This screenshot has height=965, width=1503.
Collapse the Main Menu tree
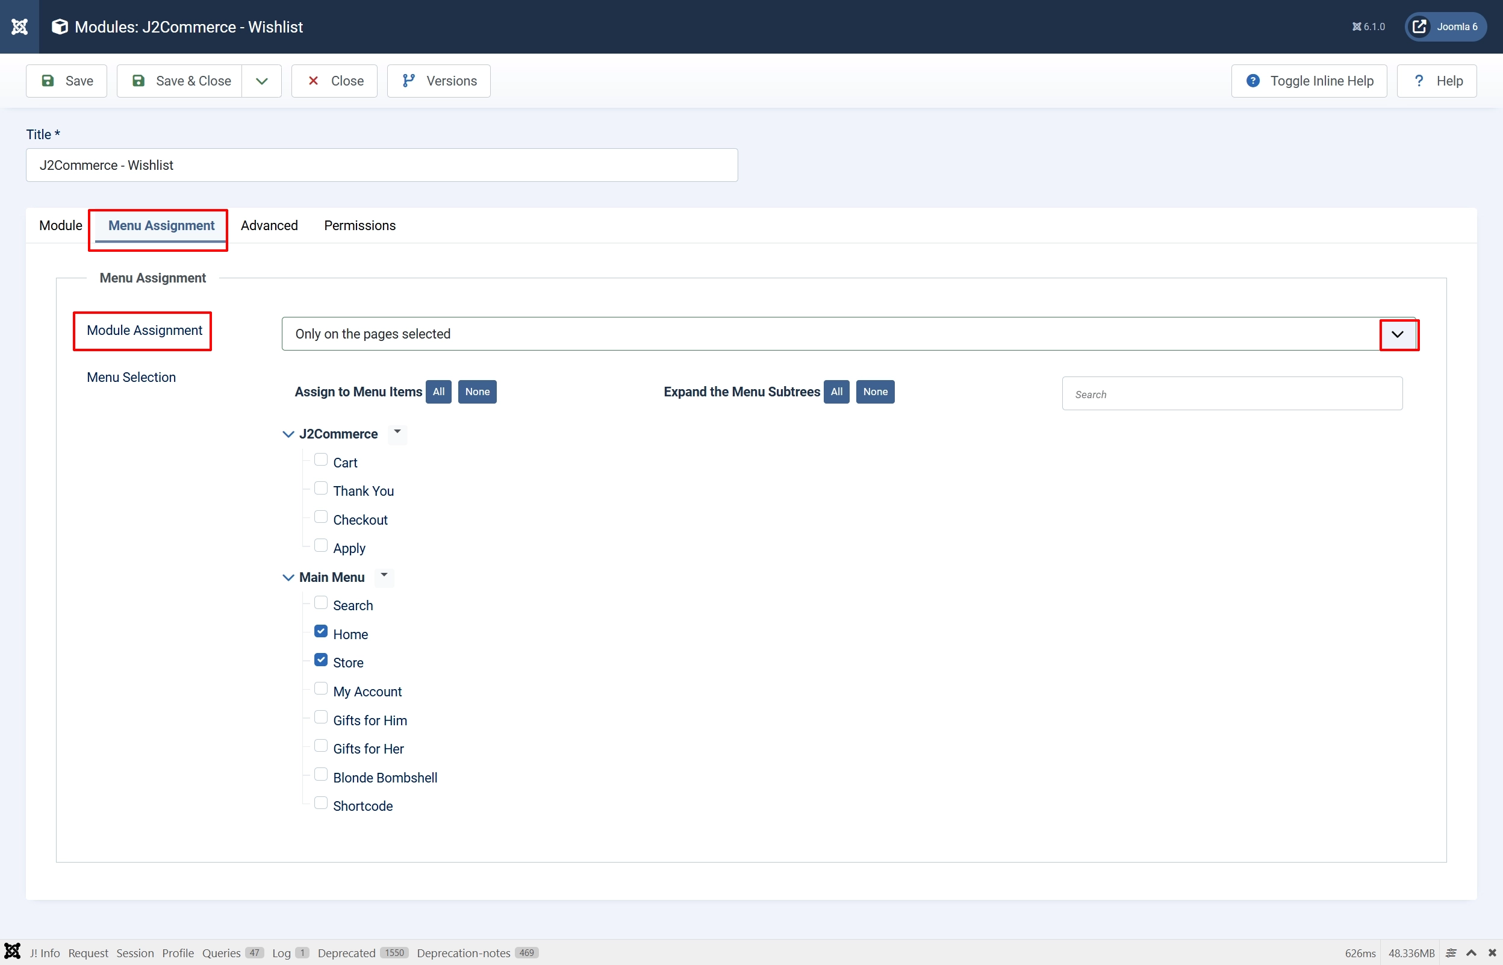(x=288, y=577)
